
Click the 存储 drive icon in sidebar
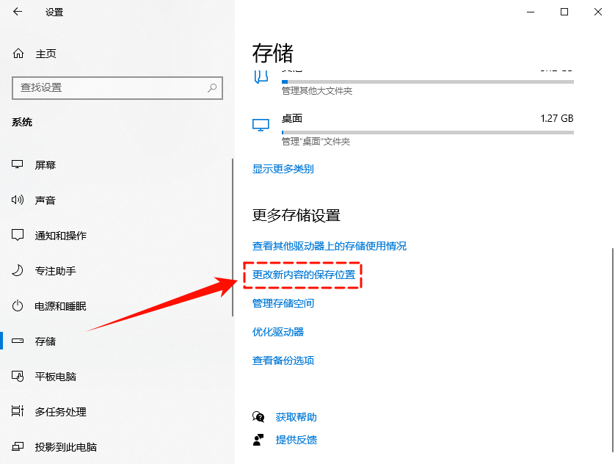[18, 341]
